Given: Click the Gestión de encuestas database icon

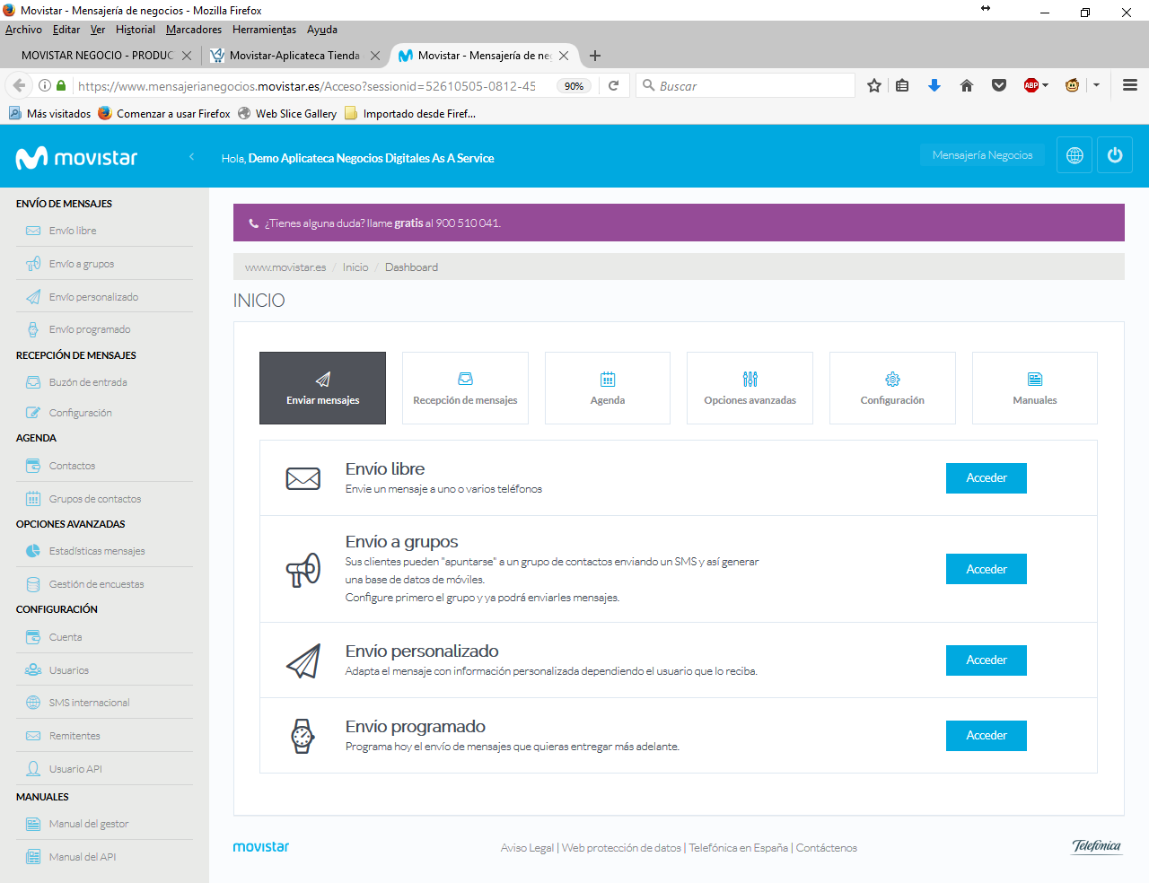Looking at the screenshot, I should point(33,584).
